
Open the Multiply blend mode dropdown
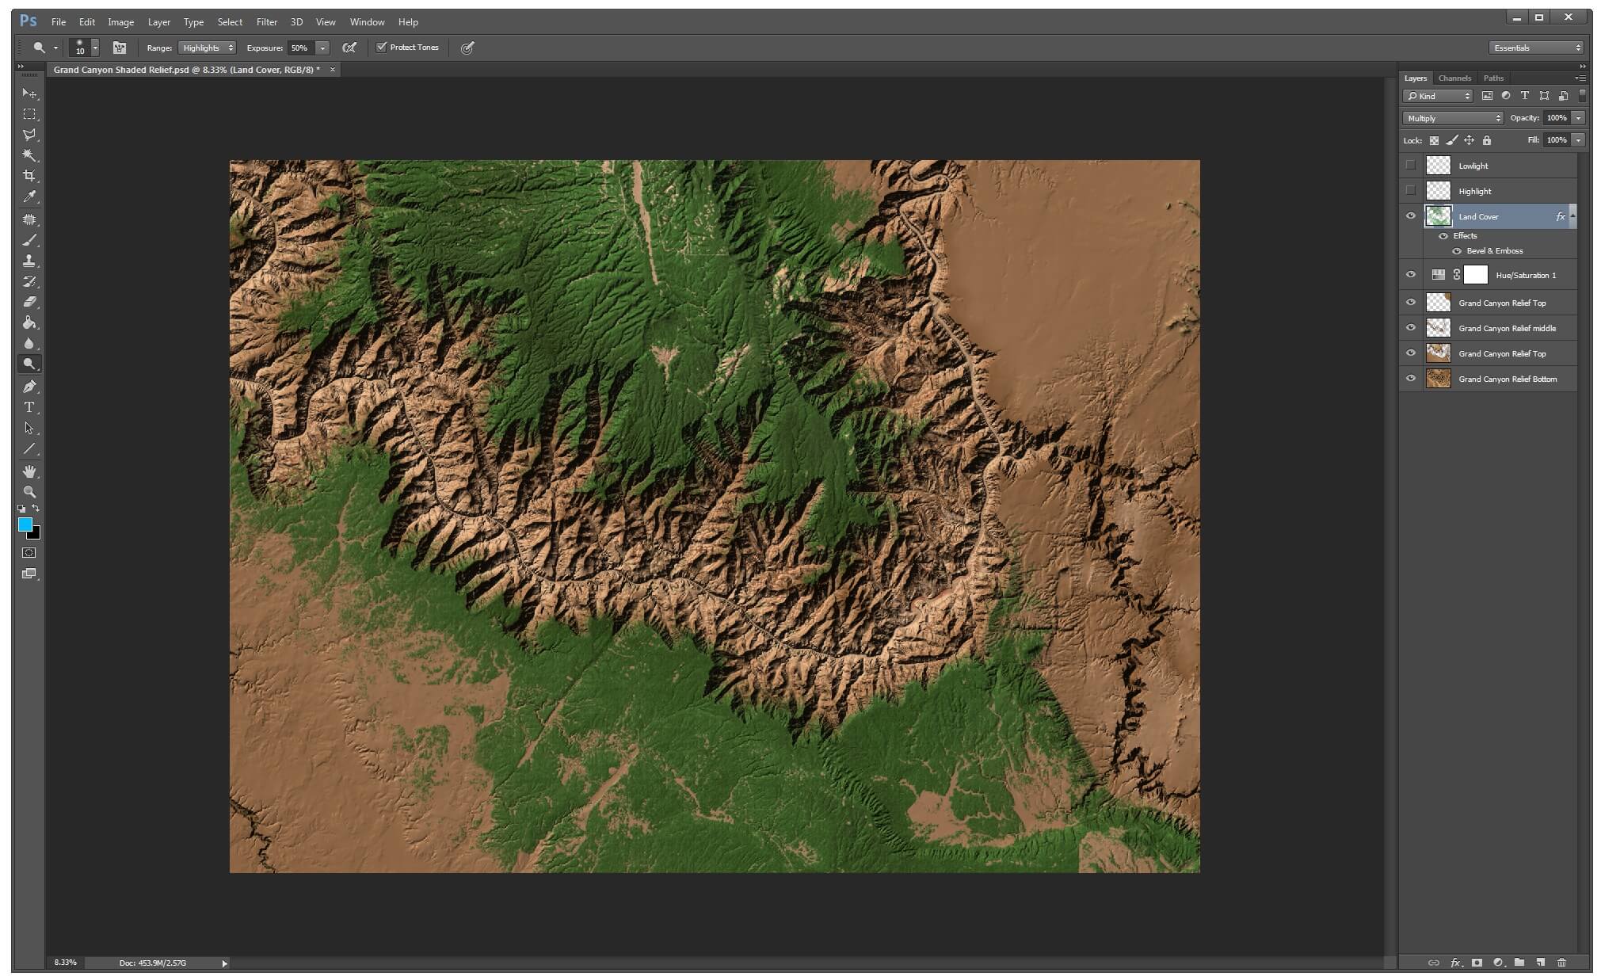[1452, 118]
